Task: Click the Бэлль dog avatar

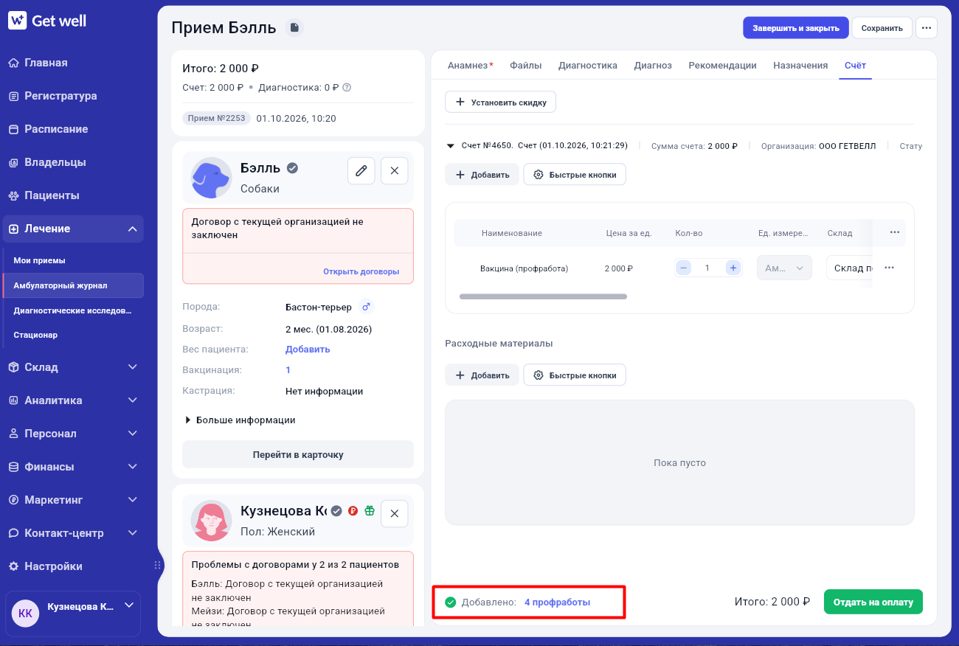Action: (x=211, y=178)
